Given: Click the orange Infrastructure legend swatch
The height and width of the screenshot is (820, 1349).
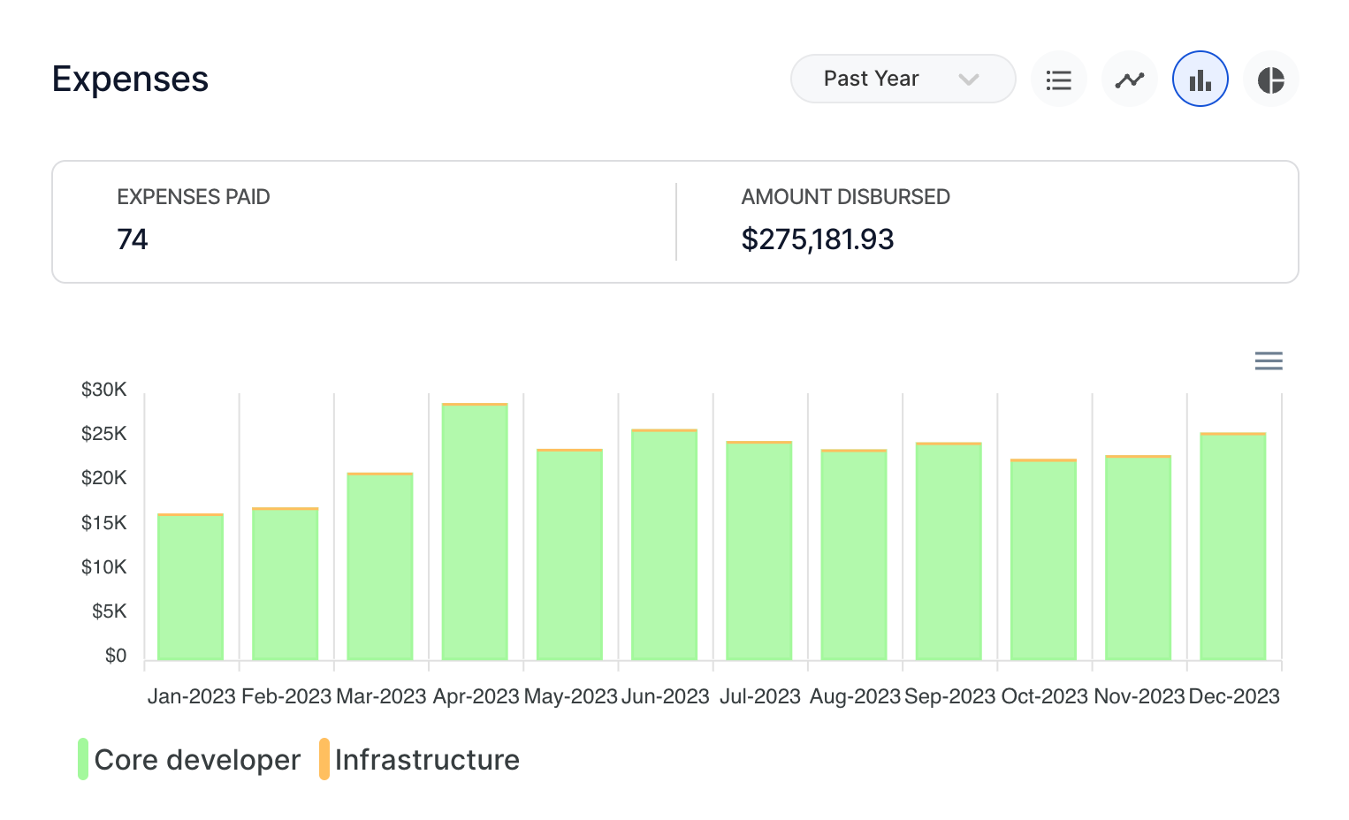Looking at the screenshot, I should [324, 759].
